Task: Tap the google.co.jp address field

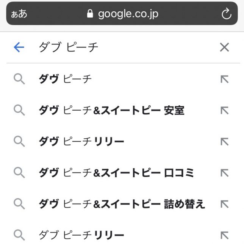Action: click(x=128, y=14)
